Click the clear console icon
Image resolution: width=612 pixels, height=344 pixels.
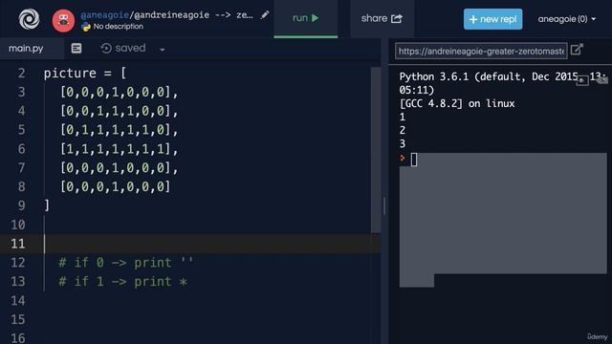[602, 80]
